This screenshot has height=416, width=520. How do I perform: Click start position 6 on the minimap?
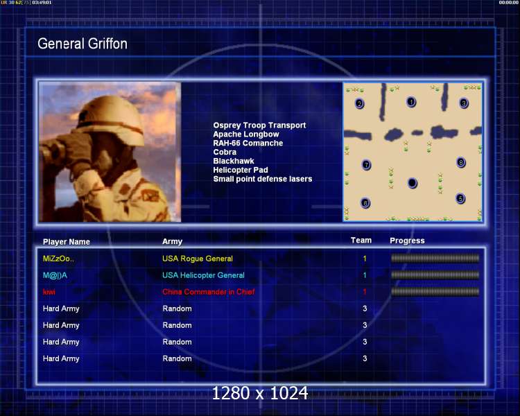pos(365,203)
